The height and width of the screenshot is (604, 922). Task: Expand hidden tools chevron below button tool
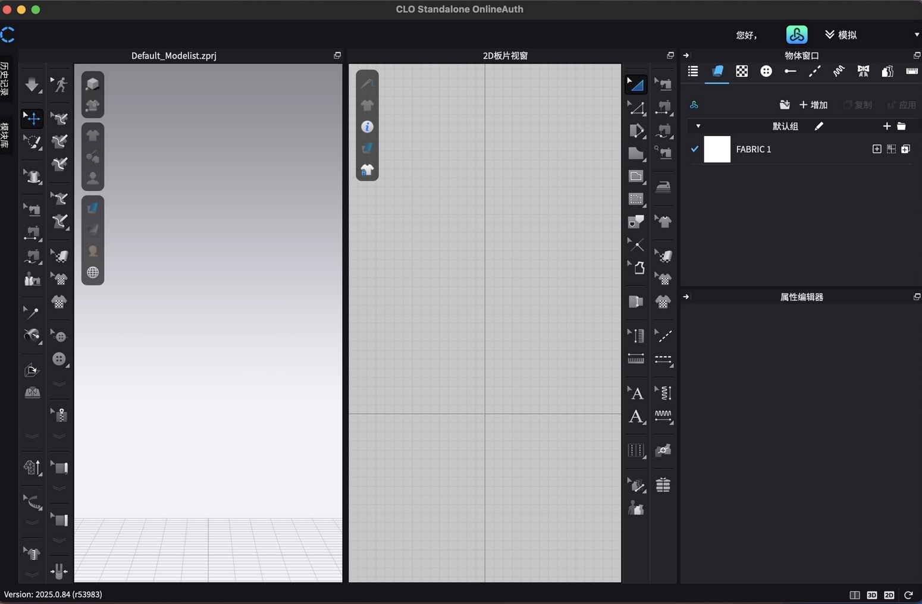click(59, 384)
